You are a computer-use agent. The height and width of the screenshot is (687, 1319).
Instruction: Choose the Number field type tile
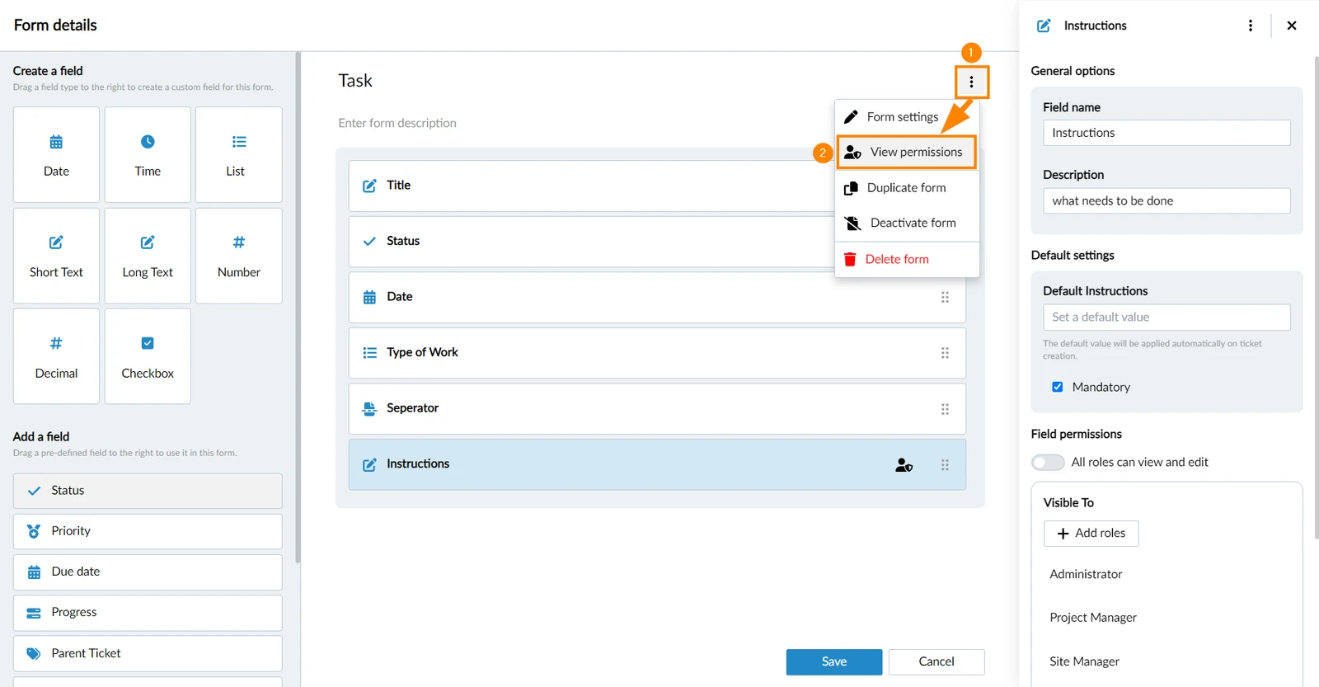(239, 256)
